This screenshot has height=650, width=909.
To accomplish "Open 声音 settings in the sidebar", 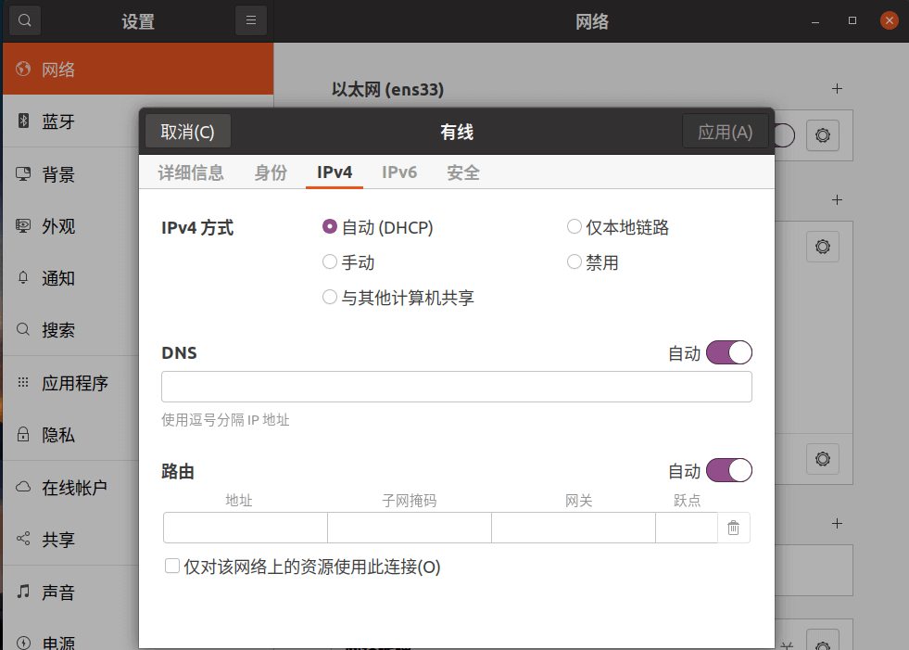I will (57, 592).
